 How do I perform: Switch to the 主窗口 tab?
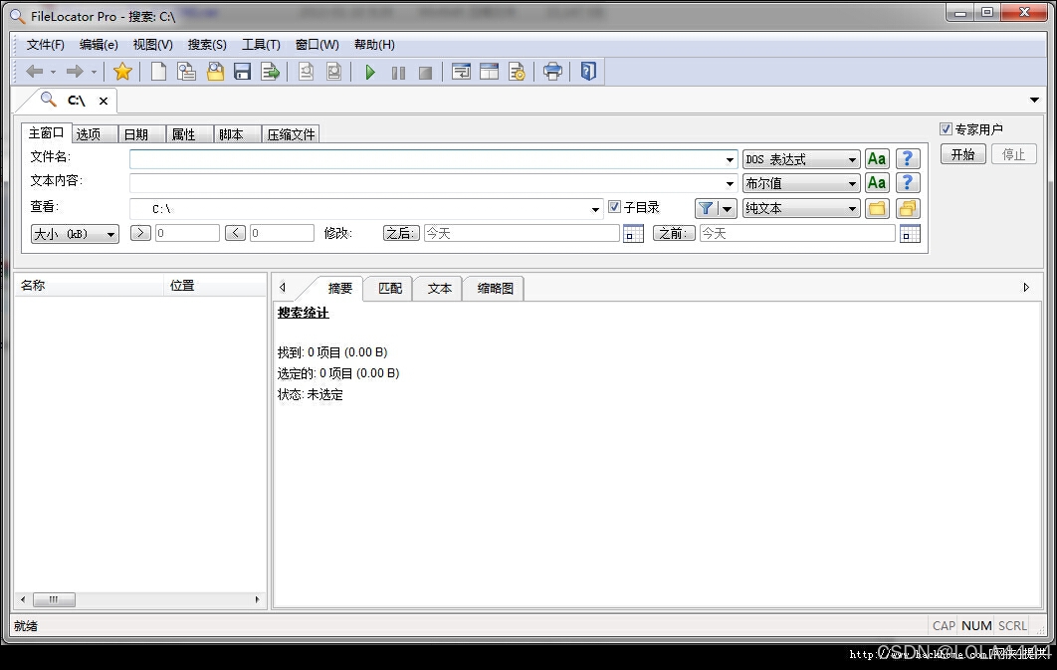pos(46,132)
